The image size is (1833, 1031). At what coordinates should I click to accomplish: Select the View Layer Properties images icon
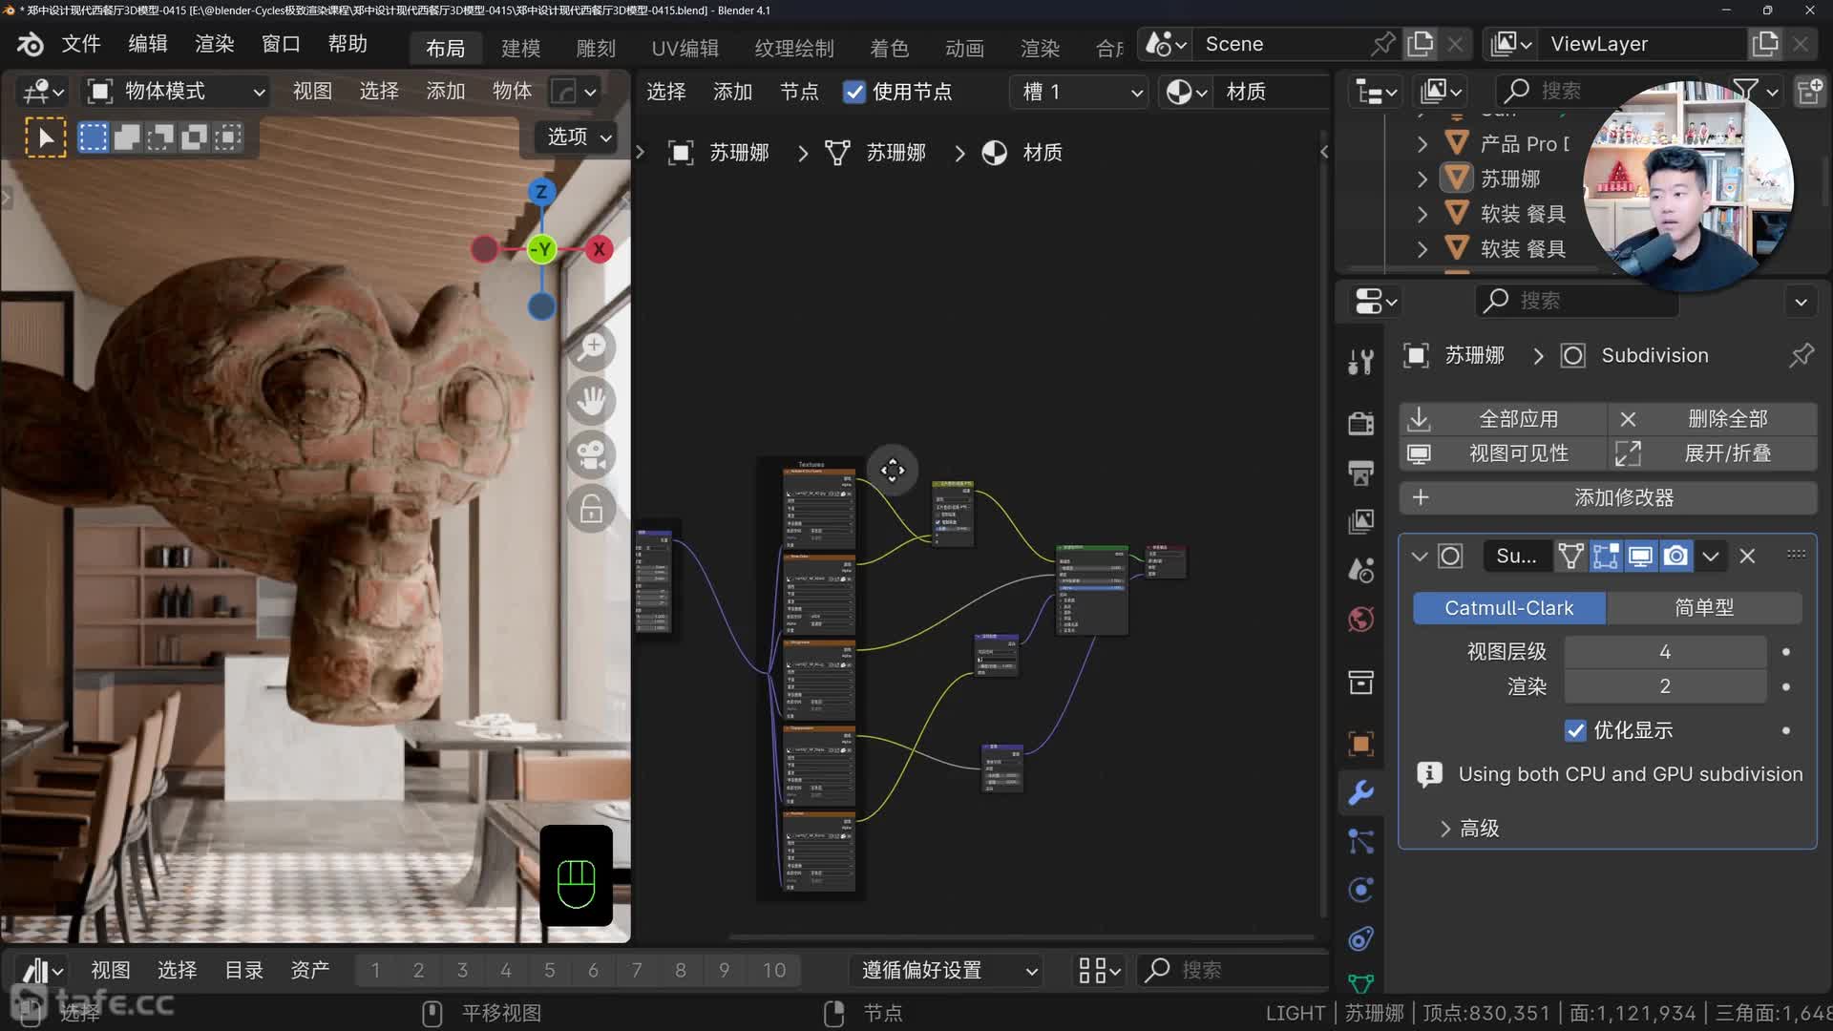tap(1360, 521)
